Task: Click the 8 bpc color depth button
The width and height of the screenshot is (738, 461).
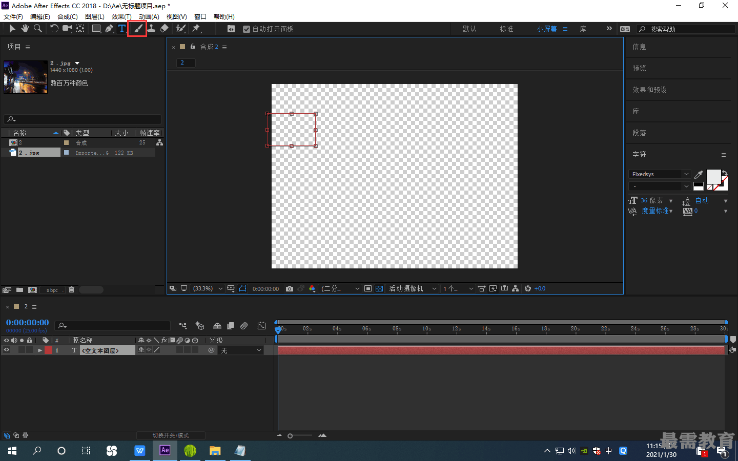Action: coord(52,290)
